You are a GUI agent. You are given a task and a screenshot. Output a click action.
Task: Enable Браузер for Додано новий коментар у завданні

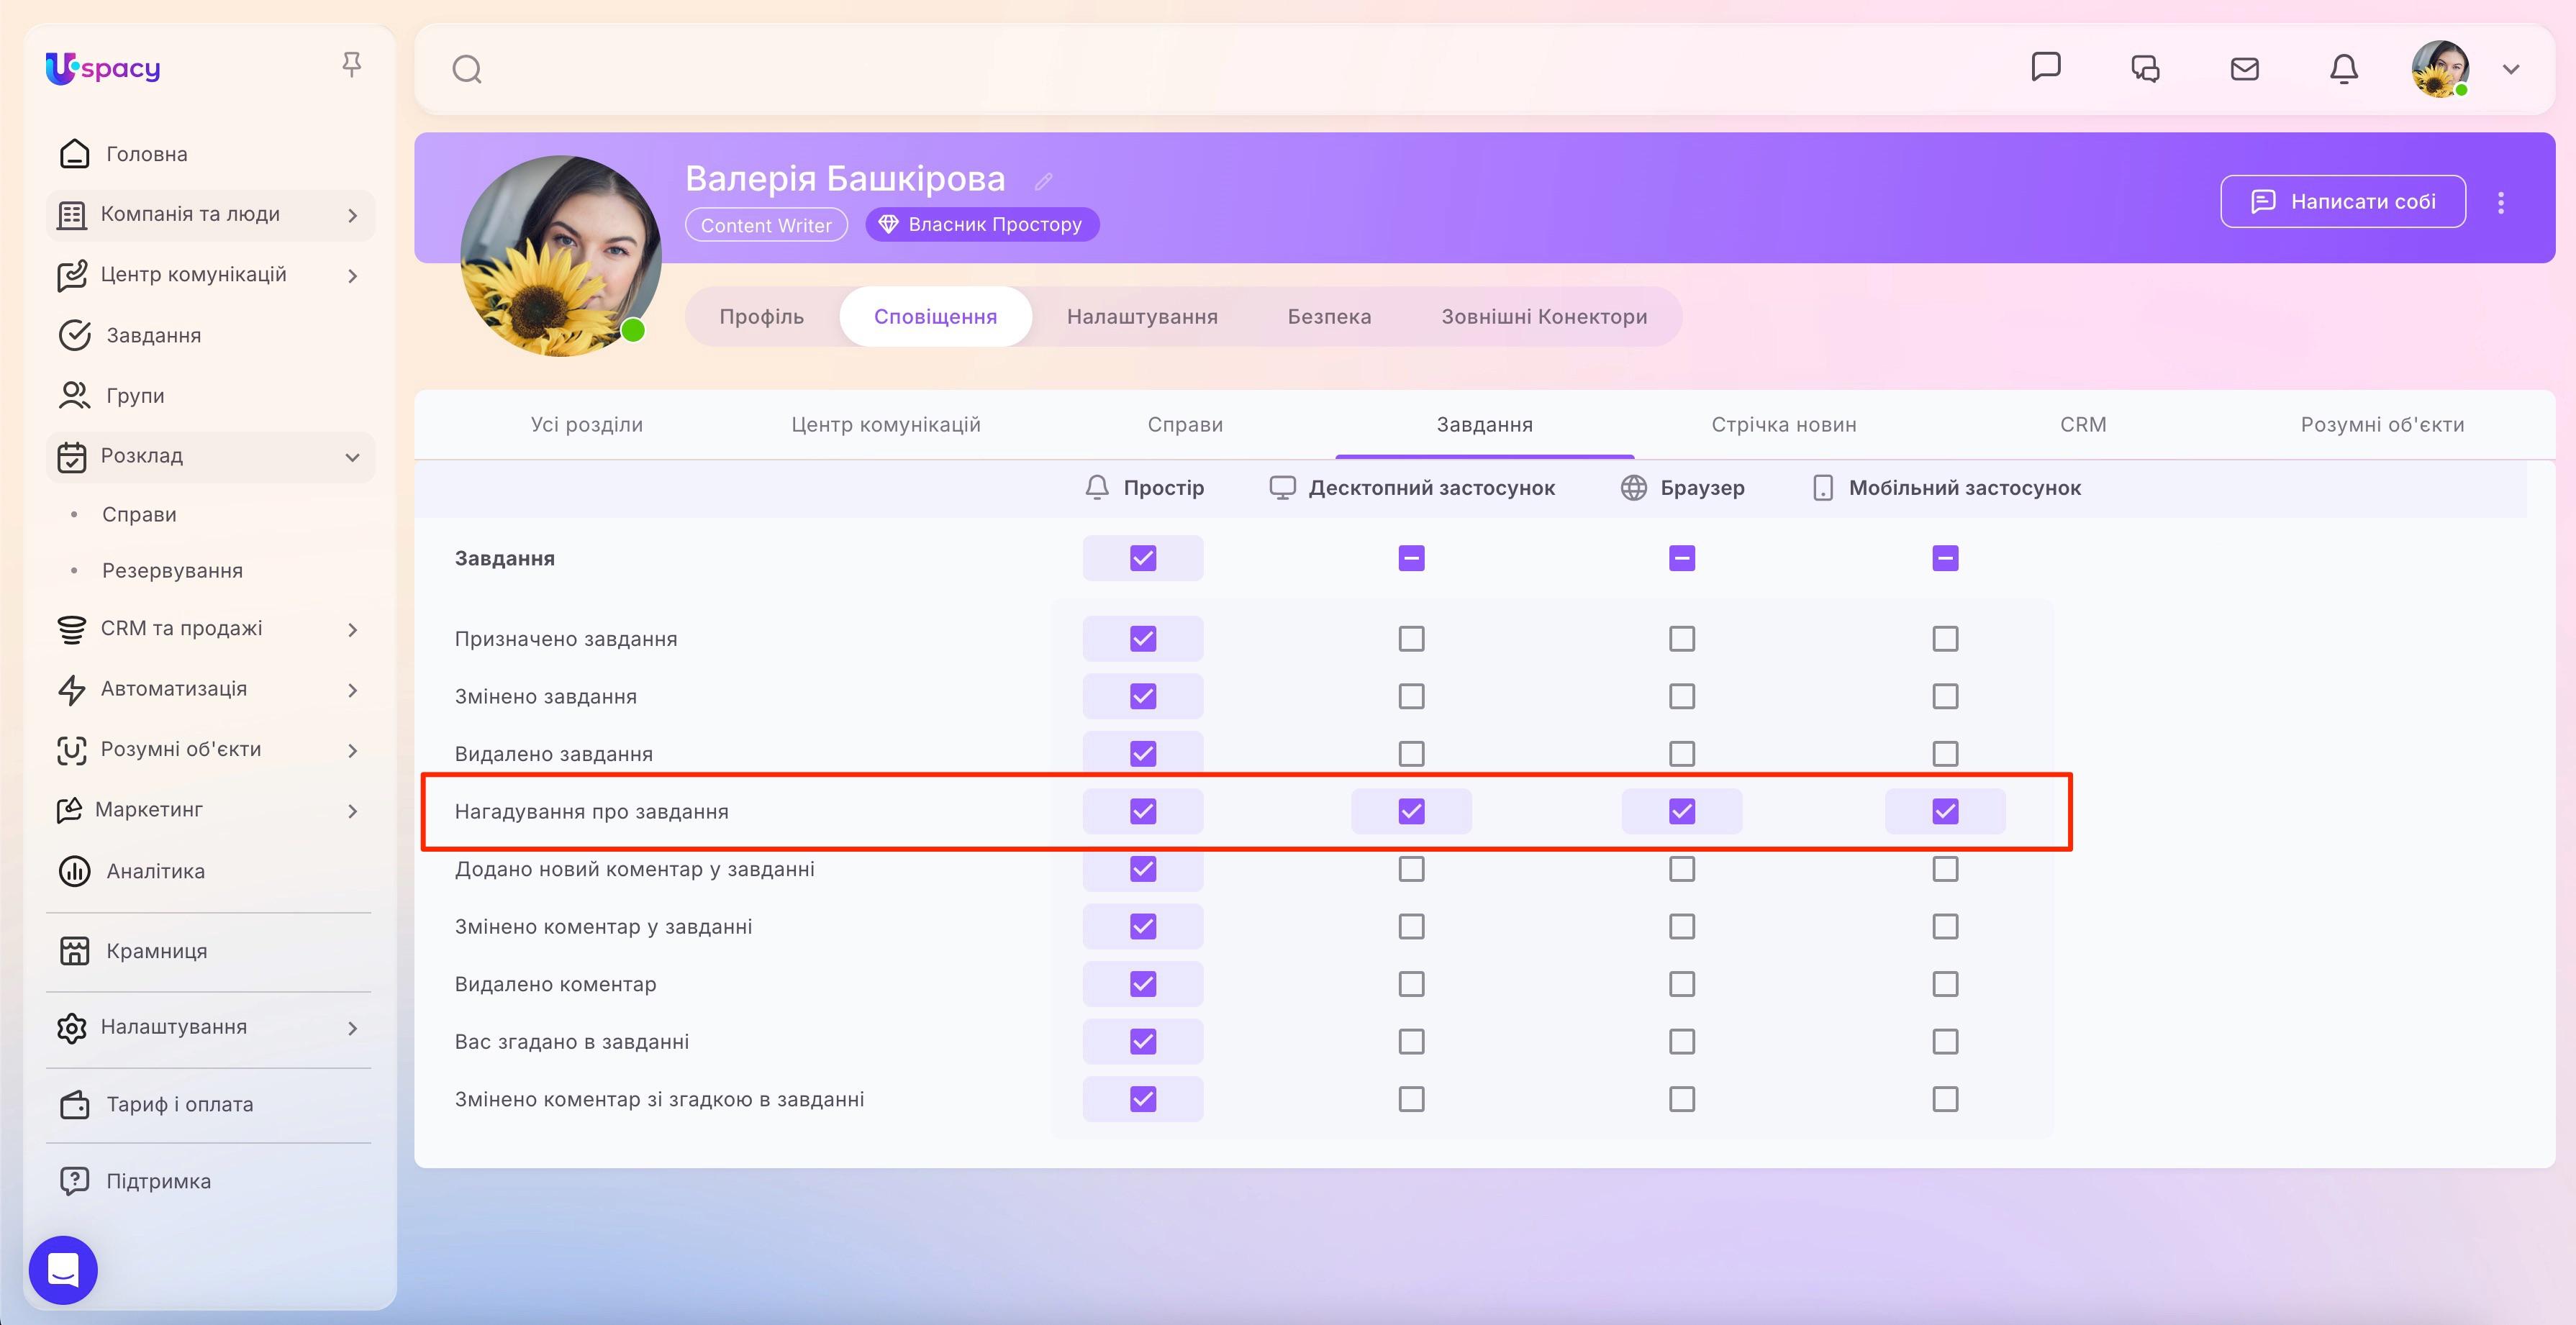(1682, 869)
